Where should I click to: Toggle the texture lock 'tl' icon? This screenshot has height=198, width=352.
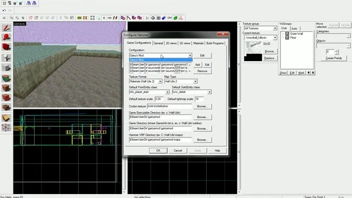point(104,18)
